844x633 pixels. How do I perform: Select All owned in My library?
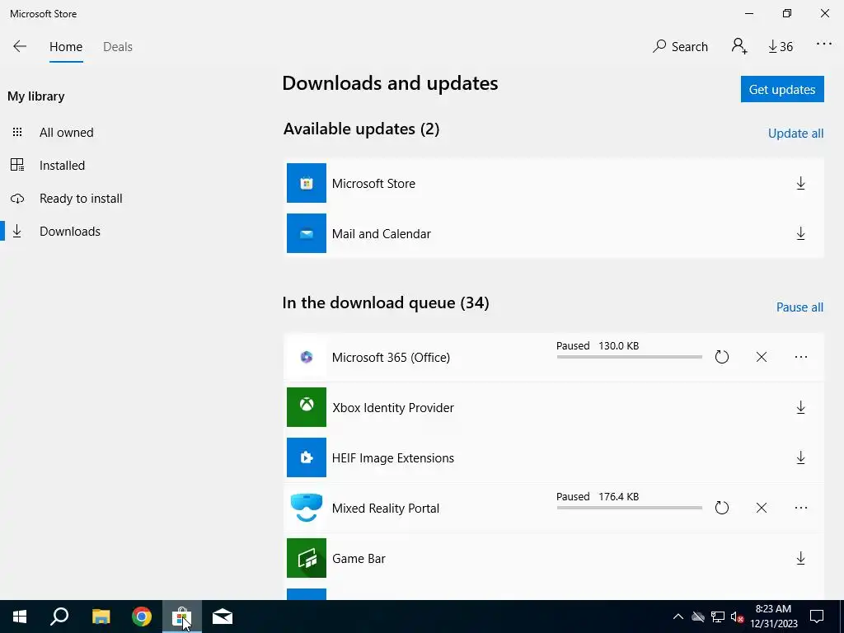(x=66, y=133)
